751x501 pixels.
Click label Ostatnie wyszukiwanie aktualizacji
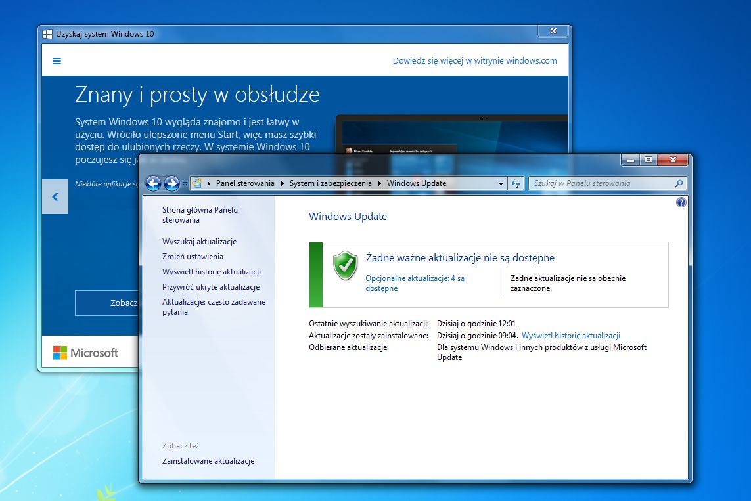point(369,324)
